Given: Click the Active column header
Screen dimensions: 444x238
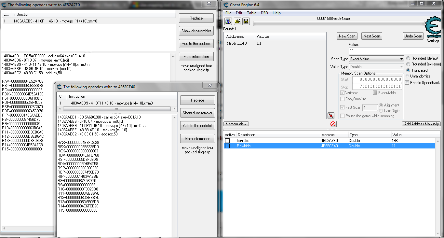Looking at the screenshot, I should pos(230,135).
